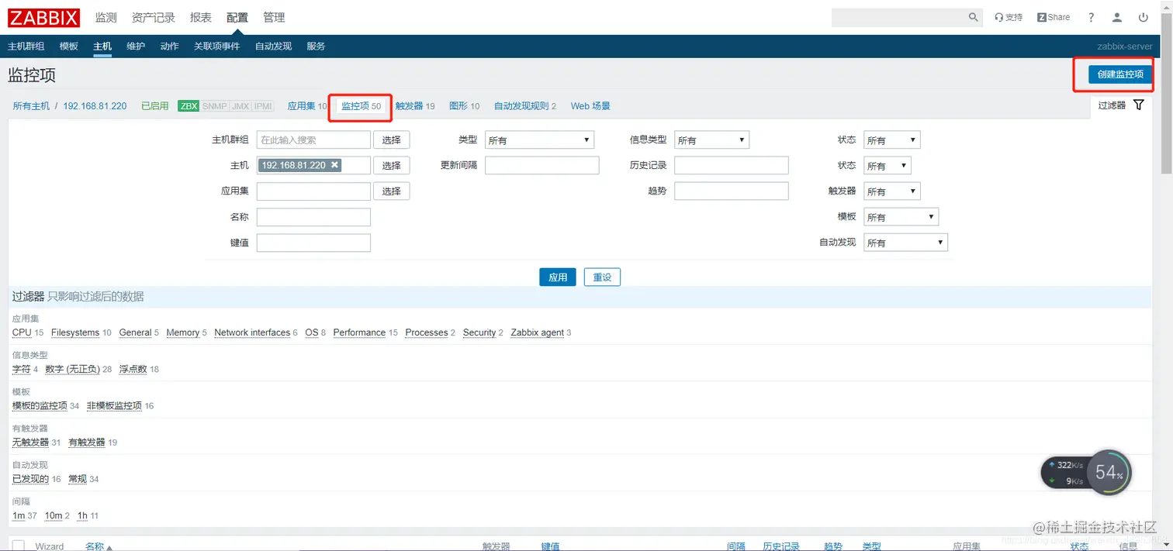Viewport: 1173px width, 551px height.
Task: Focus the 主机群组 search input
Action: [313, 140]
